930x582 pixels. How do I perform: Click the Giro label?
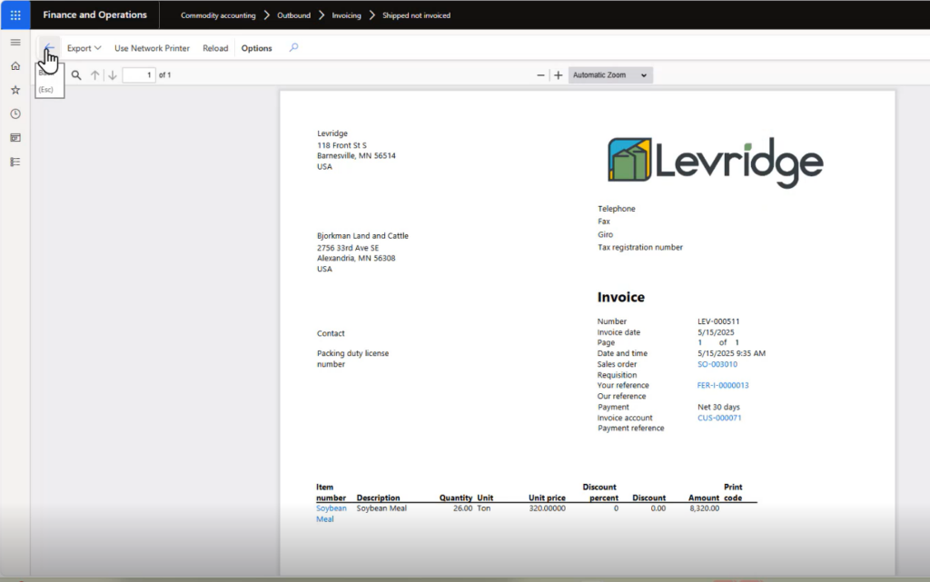tap(605, 234)
